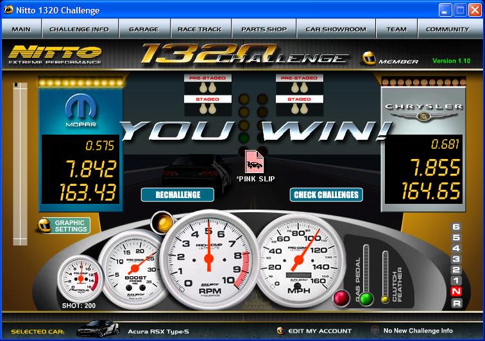Minimize the Nitto 1320 Challenge window
The width and height of the screenshot is (485, 341).
tap(445, 10)
